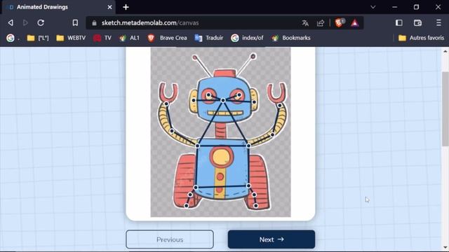Select the right elbow joint point
The height and width of the screenshot is (252, 449).
tap(273, 134)
